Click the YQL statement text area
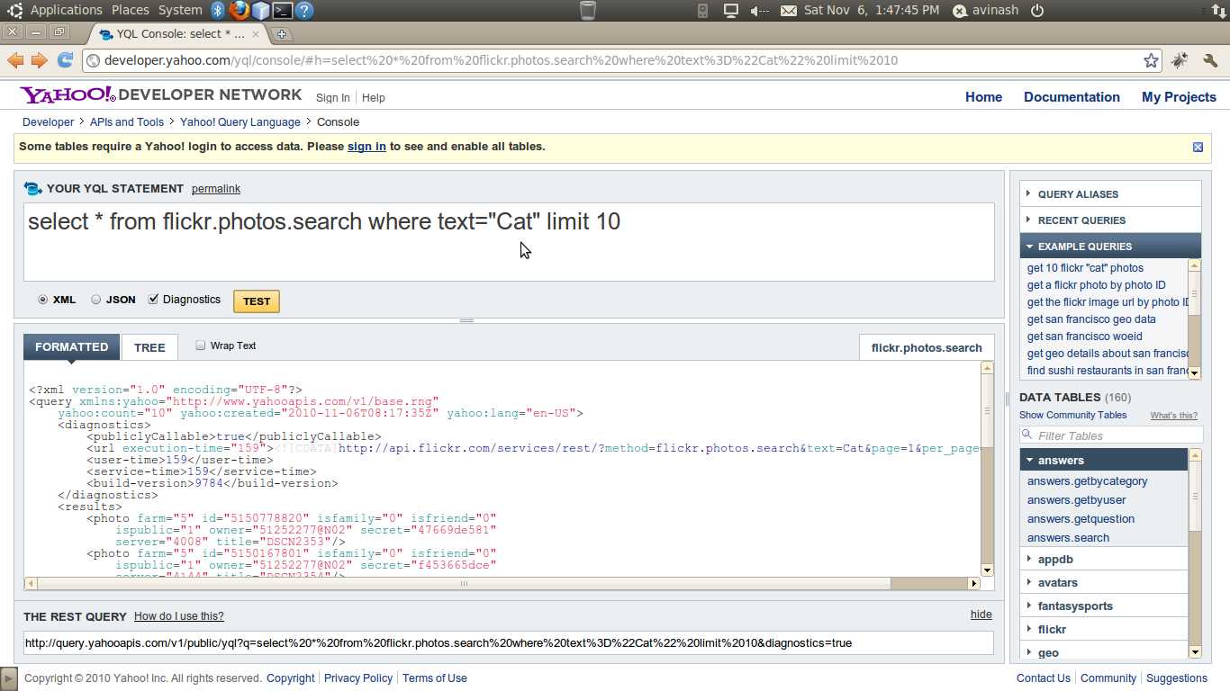Screen dimensions: 1230x691 pyautogui.click(x=509, y=242)
